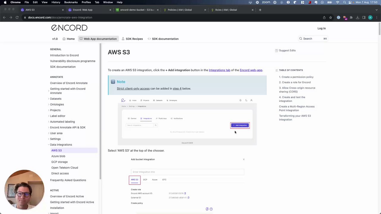Open a new tab with the plus icon
The width and height of the screenshot is (381, 214).
click(x=260, y=10)
